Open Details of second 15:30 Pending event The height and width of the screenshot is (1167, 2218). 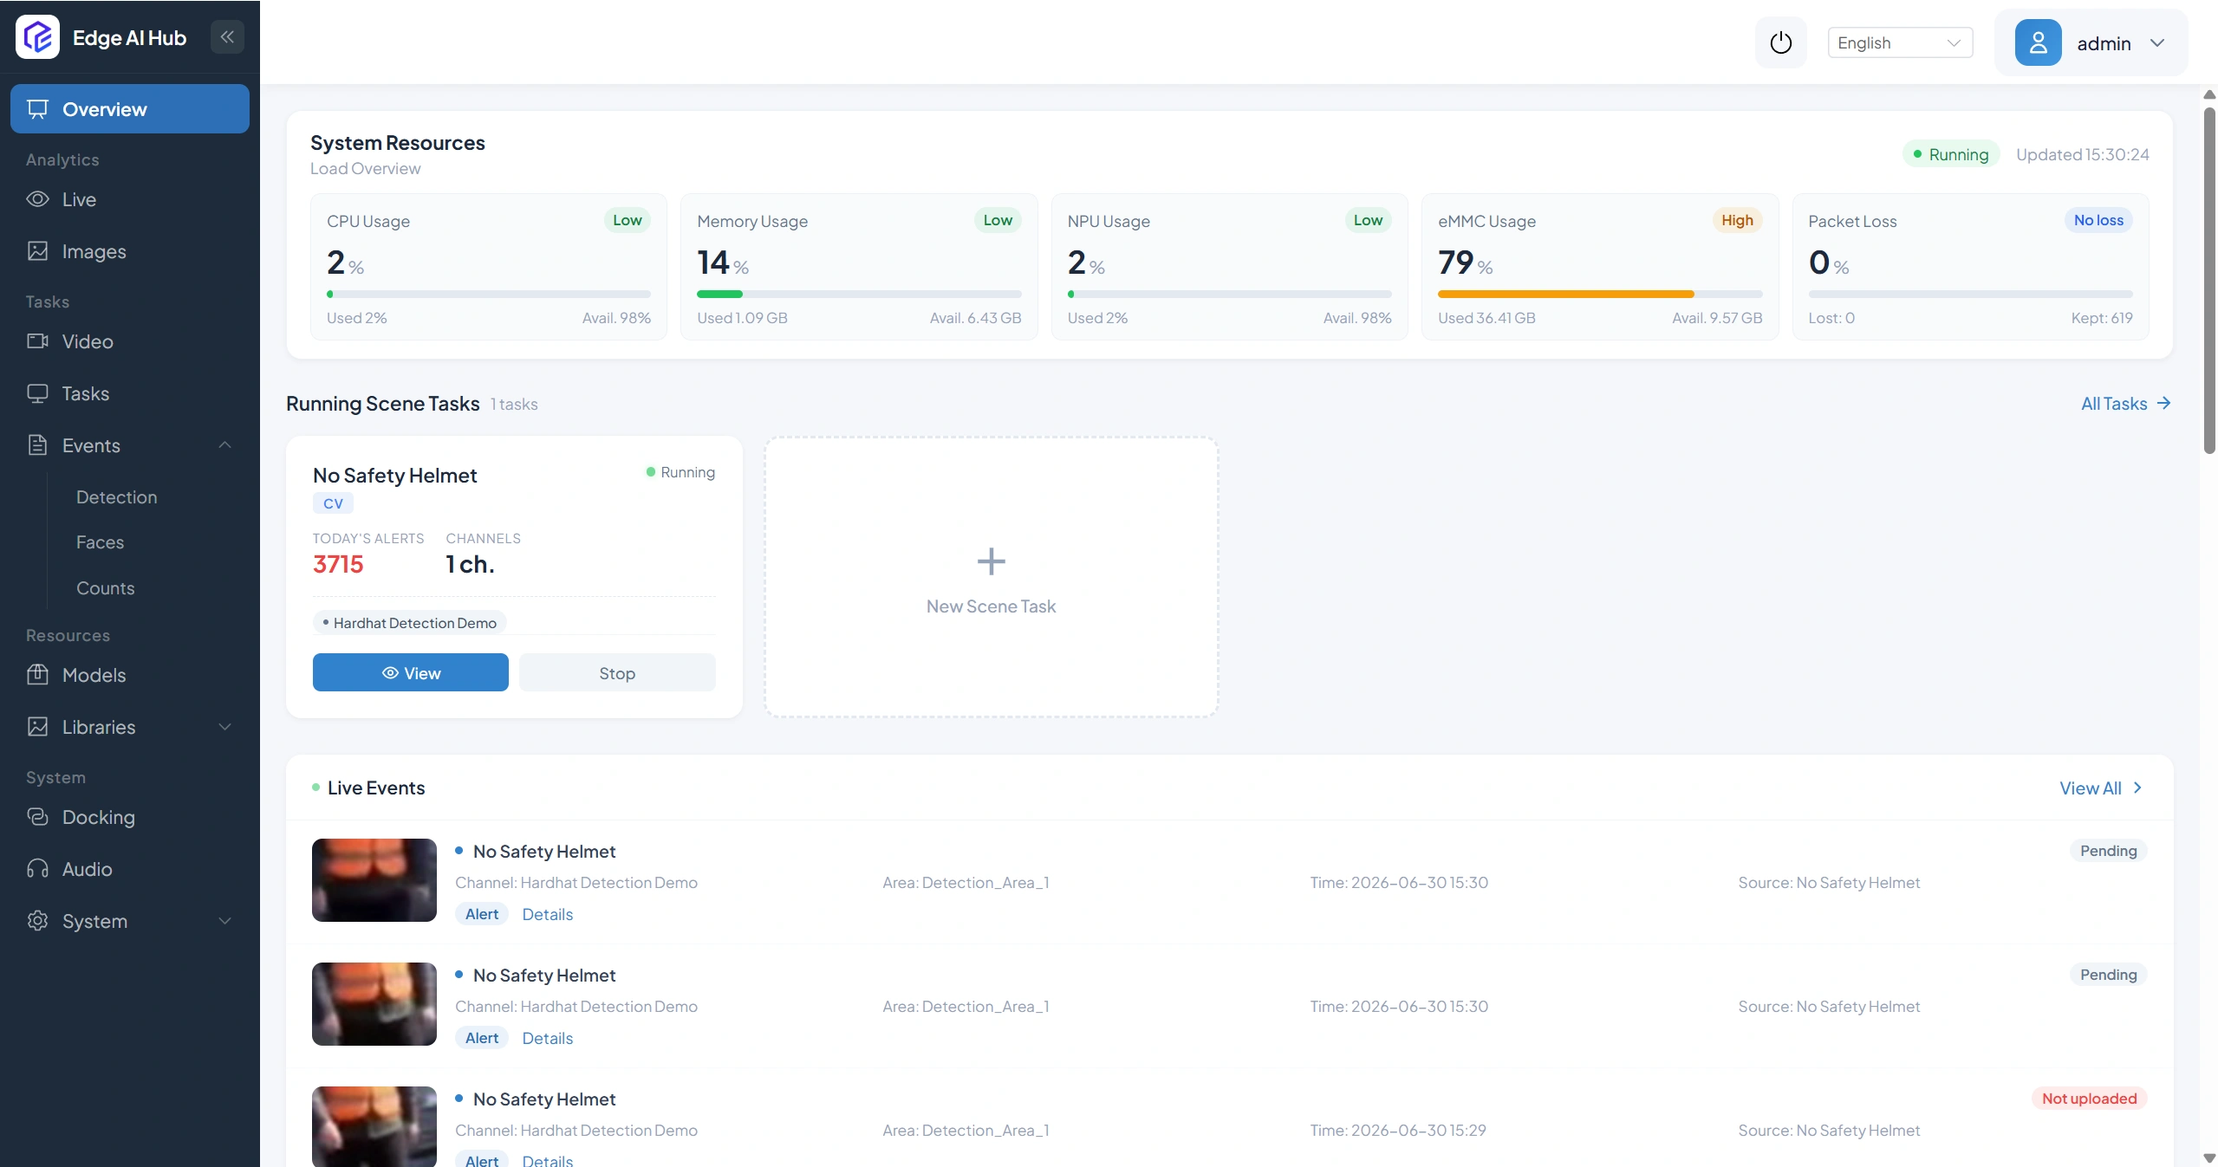(547, 1038)
